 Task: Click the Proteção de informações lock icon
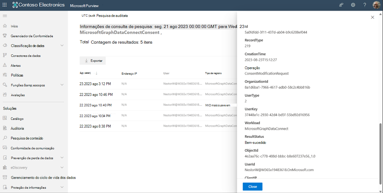[x=5, y=187]
